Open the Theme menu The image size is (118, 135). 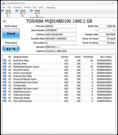pos(27,7)
